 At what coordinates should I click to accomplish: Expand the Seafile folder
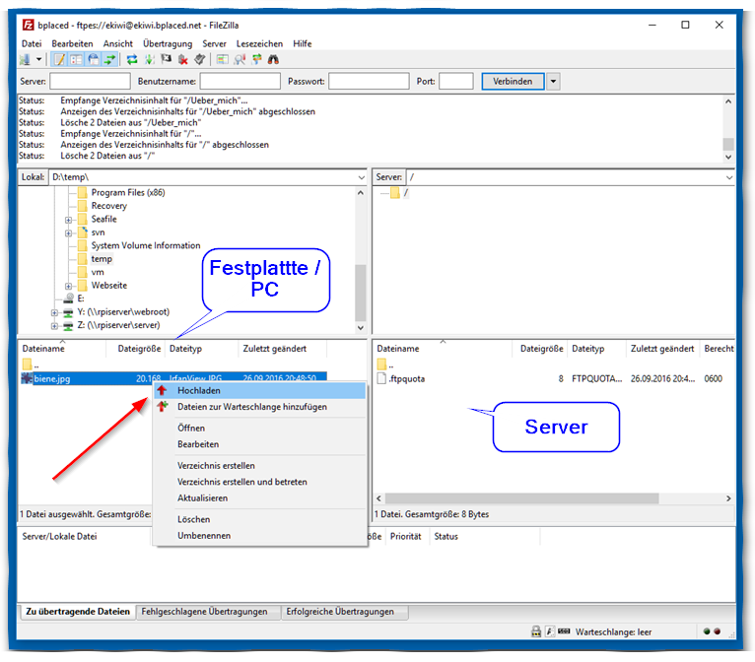point(68,220)
